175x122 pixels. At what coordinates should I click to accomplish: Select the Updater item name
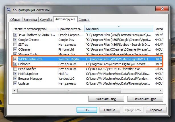(x=24, y=83)
